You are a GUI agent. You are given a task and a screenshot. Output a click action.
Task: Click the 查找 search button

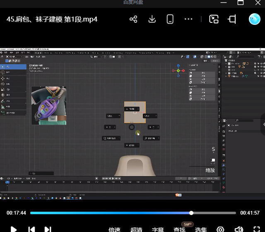[179, 229]
